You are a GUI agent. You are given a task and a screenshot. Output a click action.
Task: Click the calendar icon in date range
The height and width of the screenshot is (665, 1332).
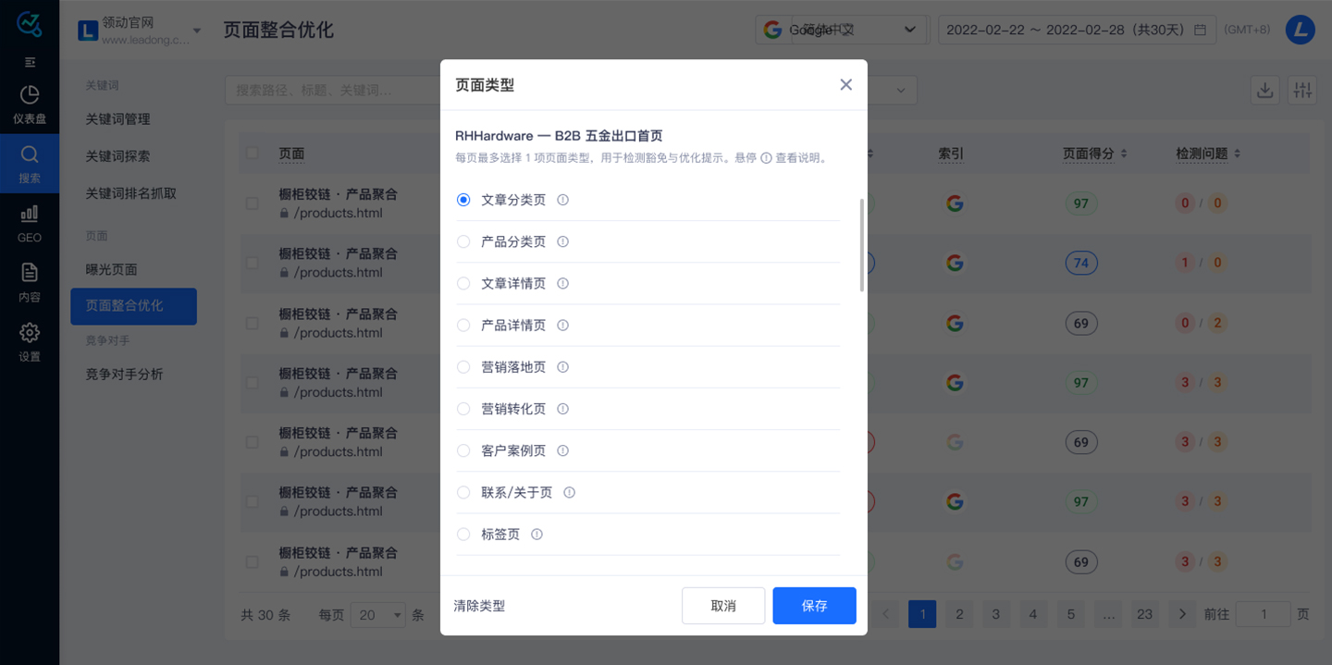1200,30
